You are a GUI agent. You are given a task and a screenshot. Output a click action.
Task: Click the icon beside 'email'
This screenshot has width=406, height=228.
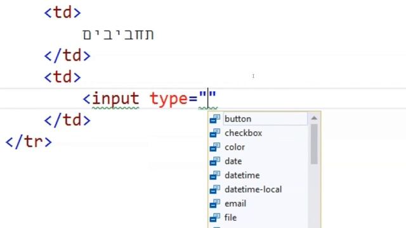tap(215, 203)
